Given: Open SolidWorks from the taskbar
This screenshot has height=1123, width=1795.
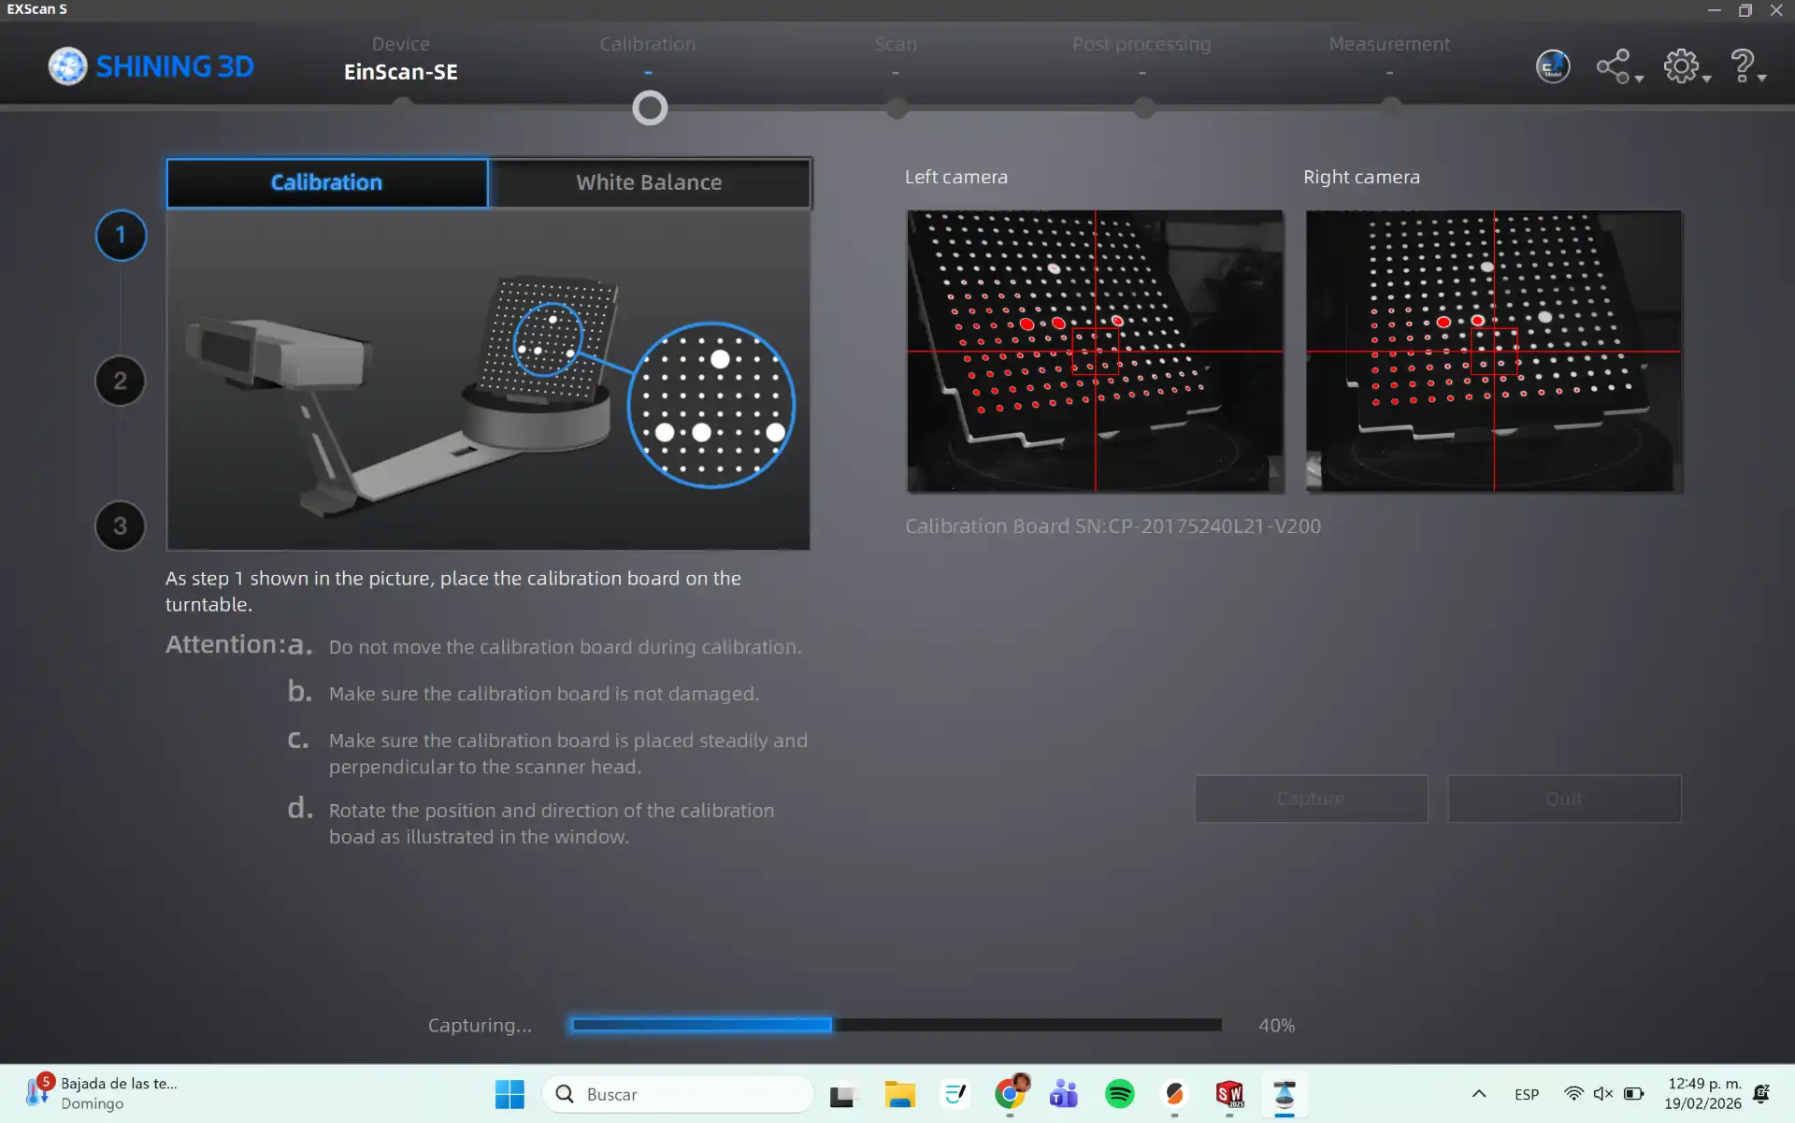Looking at the screenshot, I should [1229, 1094].
